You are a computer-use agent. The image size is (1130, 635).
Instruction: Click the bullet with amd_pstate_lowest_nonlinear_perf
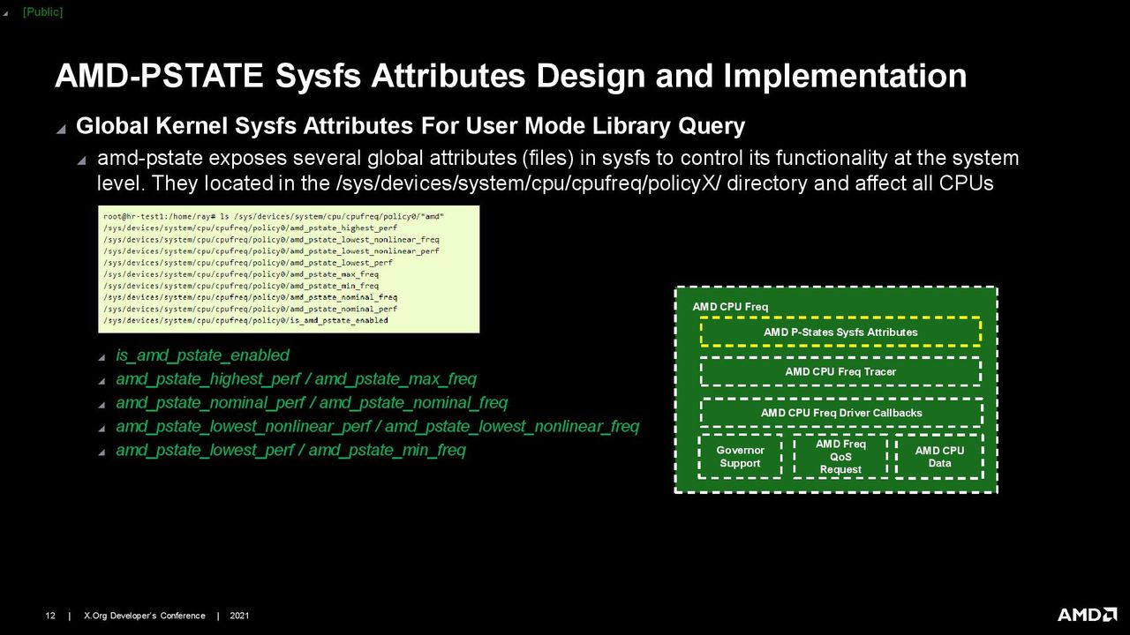pos(377,427)
